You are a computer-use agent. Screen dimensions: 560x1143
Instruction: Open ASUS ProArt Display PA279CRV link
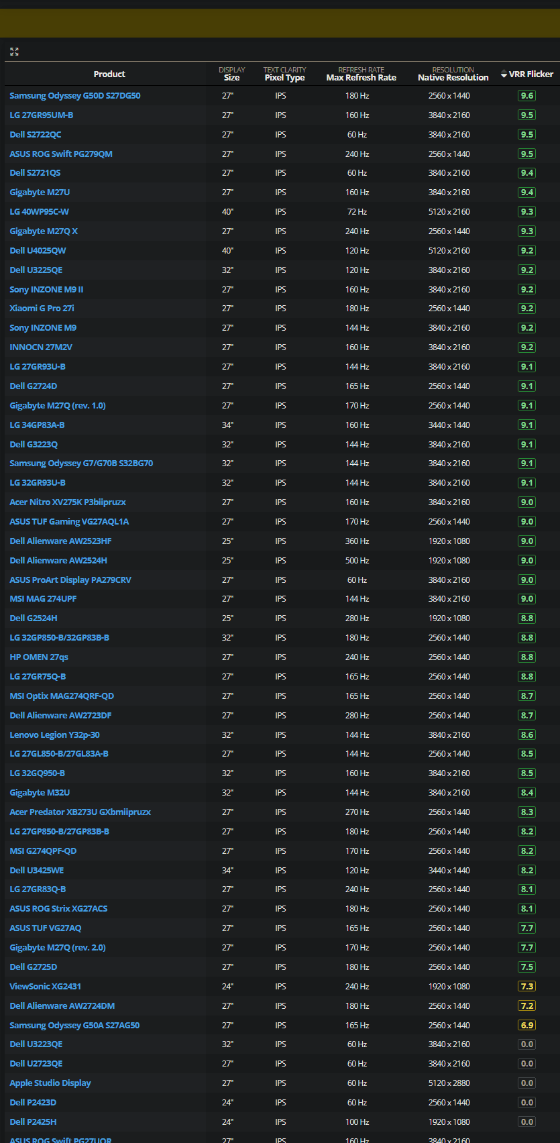click(x=70, y=580)
